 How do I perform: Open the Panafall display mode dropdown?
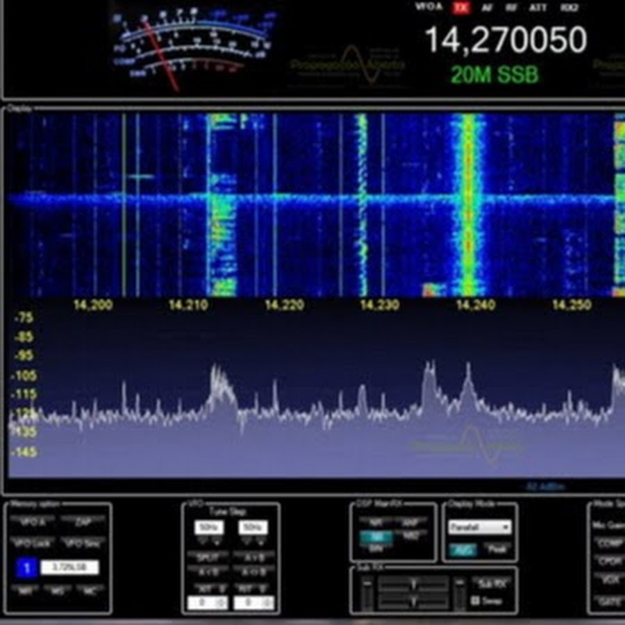[x=479, y=527]
